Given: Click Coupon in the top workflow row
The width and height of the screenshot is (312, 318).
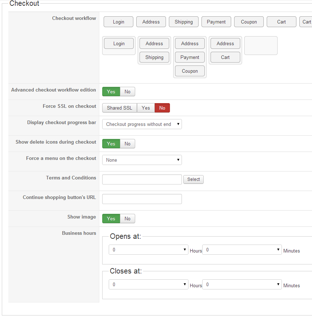Looking at the screenshot, I should [249, 22].
